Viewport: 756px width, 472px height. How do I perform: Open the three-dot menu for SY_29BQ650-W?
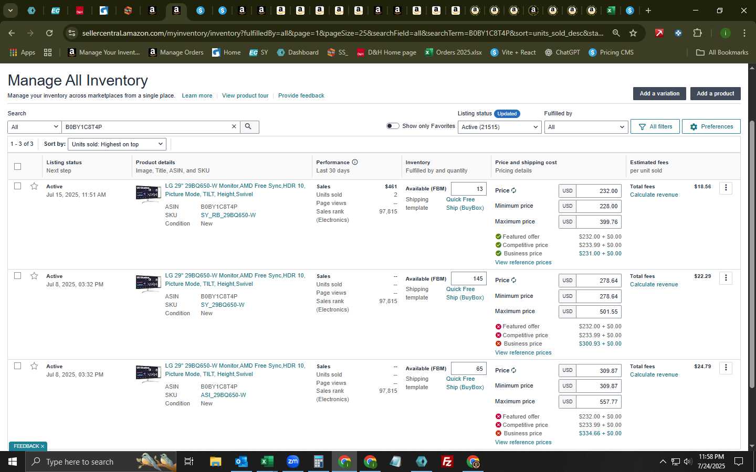coord(726,278)
